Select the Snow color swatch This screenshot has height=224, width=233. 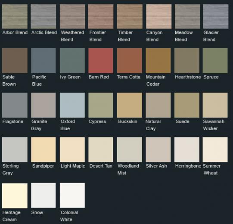pos(43,195)
